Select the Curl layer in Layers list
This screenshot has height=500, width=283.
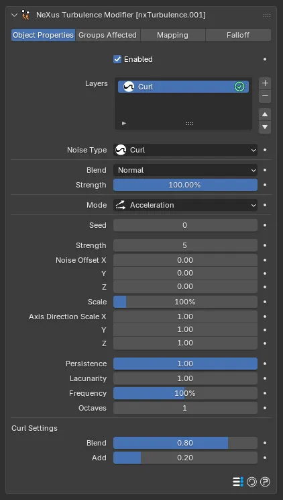pos(183,87)
